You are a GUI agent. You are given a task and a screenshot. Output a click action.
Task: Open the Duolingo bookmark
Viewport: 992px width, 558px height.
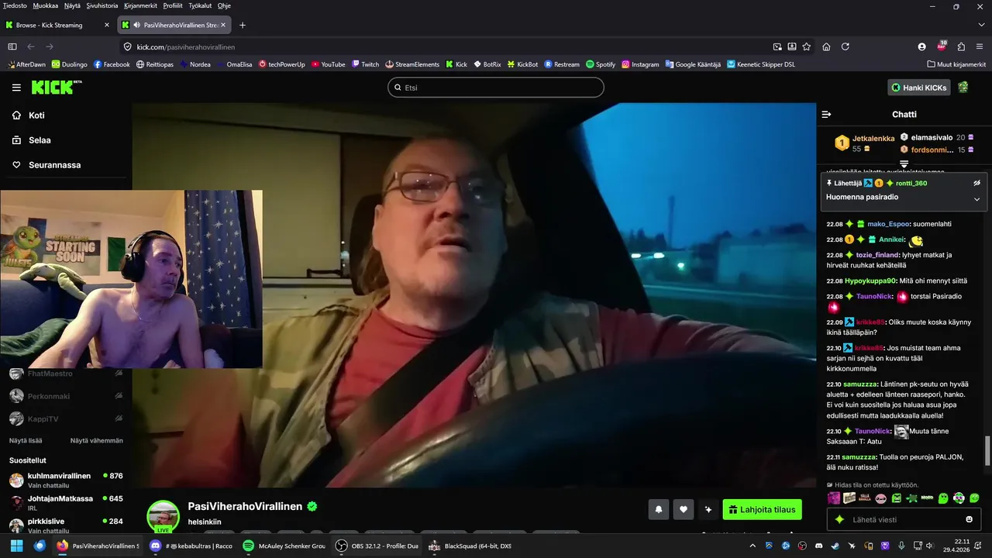point(69,64)
